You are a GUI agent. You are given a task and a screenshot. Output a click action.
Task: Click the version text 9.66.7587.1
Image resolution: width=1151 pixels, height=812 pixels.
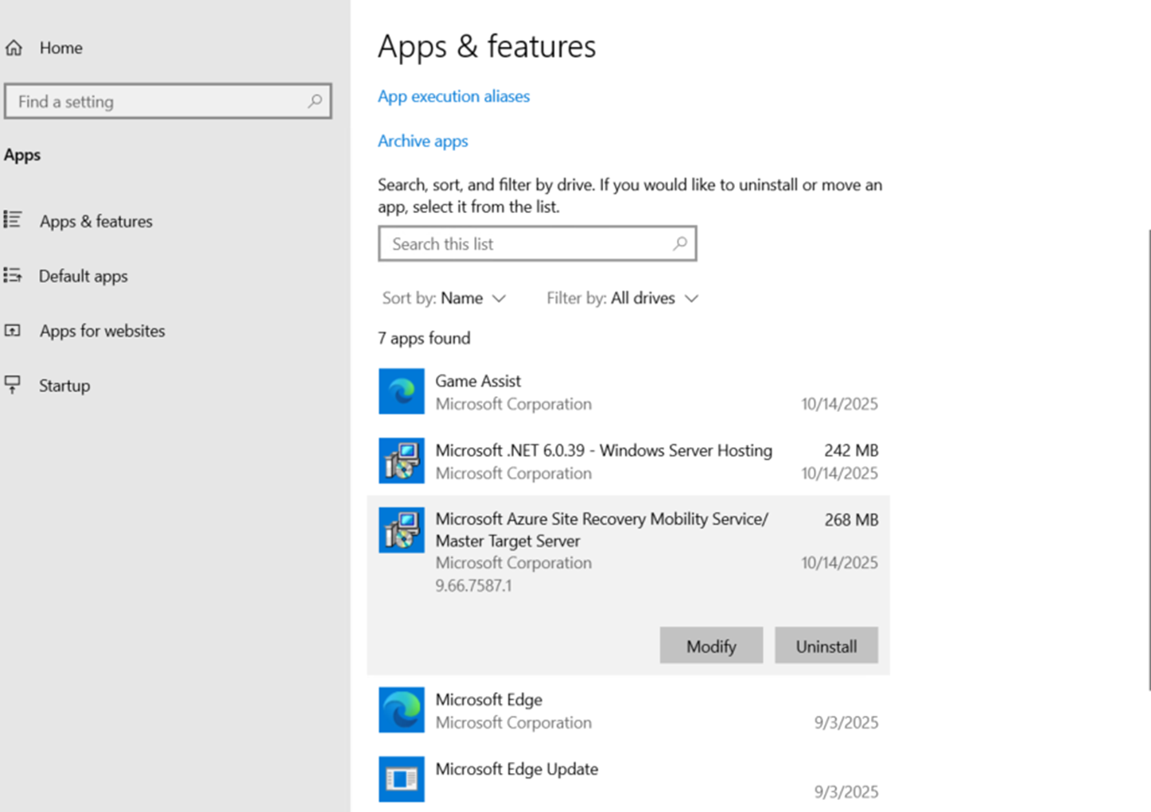coord(473,586)
